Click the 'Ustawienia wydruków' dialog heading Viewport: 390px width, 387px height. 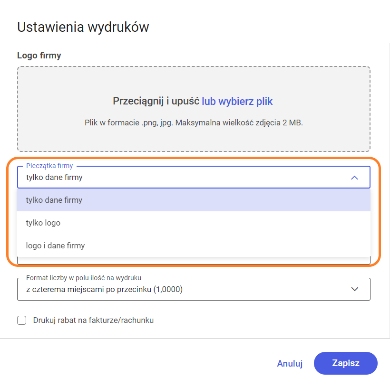tap(83, 27)
